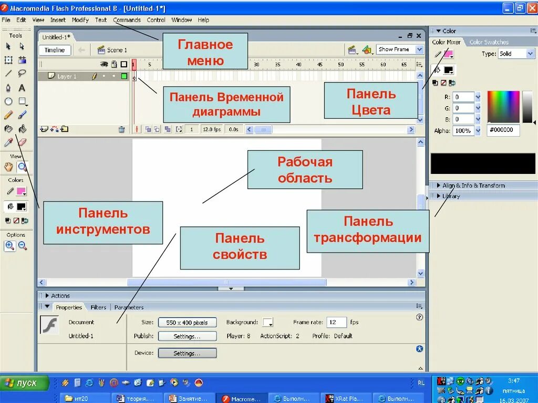Open the Insert menu
The height and width of the screenshot is (403, 538).
pos(58,20)
